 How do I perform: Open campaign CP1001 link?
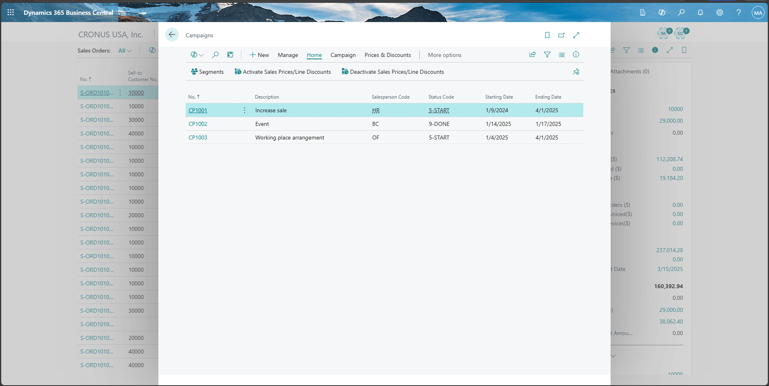click(x=197, y=110)
